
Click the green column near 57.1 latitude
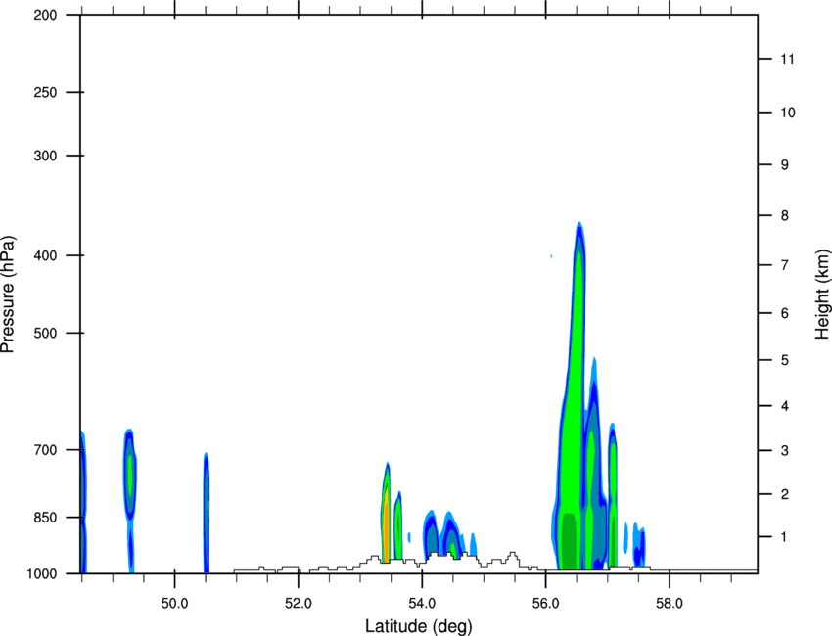point(613,494)
